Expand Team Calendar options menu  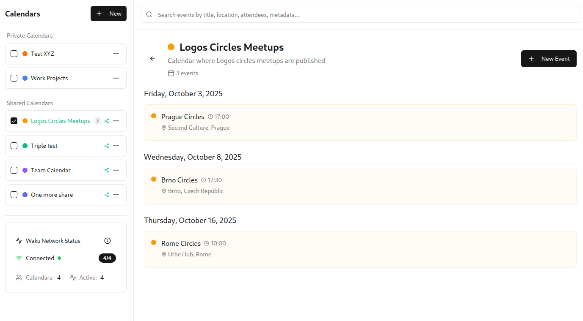[116, 170]
